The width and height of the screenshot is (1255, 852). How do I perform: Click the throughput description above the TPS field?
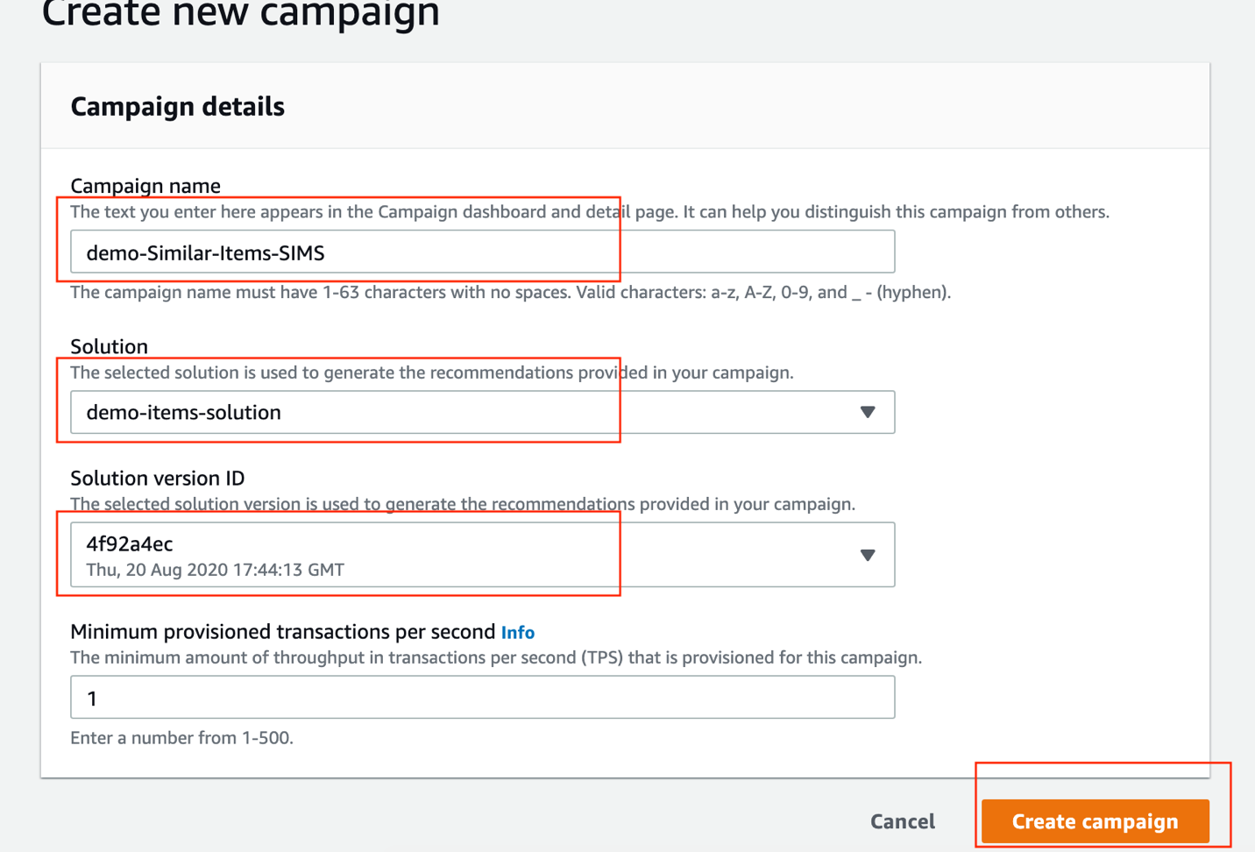point(496,657)
